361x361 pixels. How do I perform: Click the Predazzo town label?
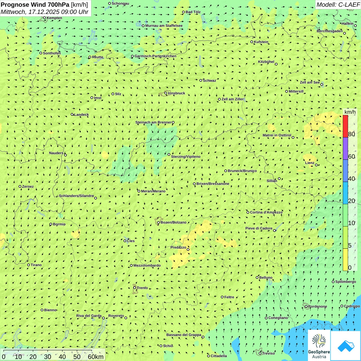pyautogui.click(x=178, y=247)
